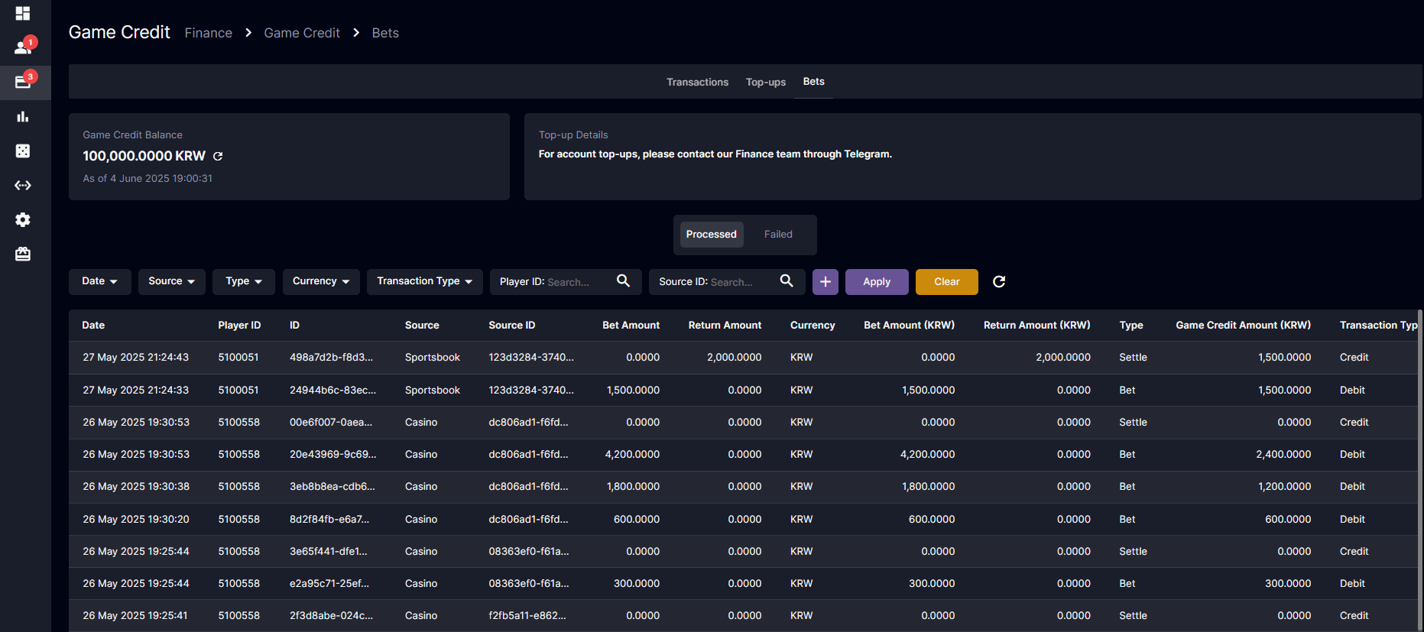Click ID cell 24944b6c-83ec...
The image size is (1424, 632).
tap(332, 390)
